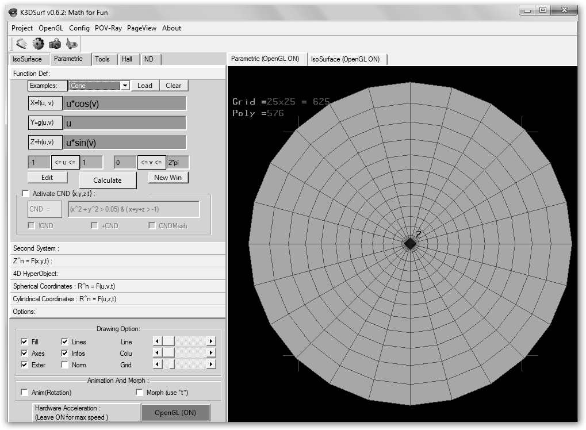Click right arrow of Colu scrollbar
Viewport: 586px width, 430px height.
pos(211,353)
